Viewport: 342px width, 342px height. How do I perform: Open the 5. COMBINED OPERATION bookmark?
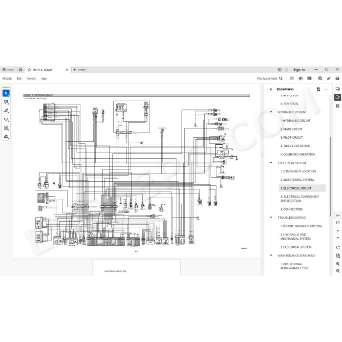[x=298, y=154]
